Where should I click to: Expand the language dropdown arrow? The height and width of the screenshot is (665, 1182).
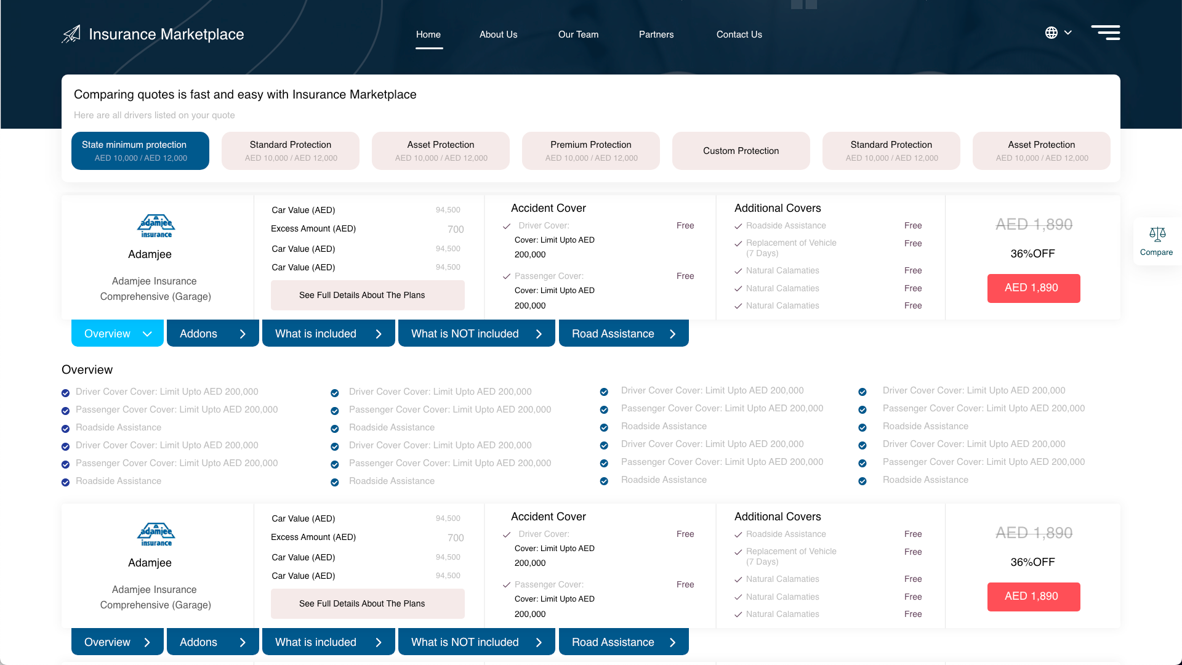click(x=1068, y=33)
